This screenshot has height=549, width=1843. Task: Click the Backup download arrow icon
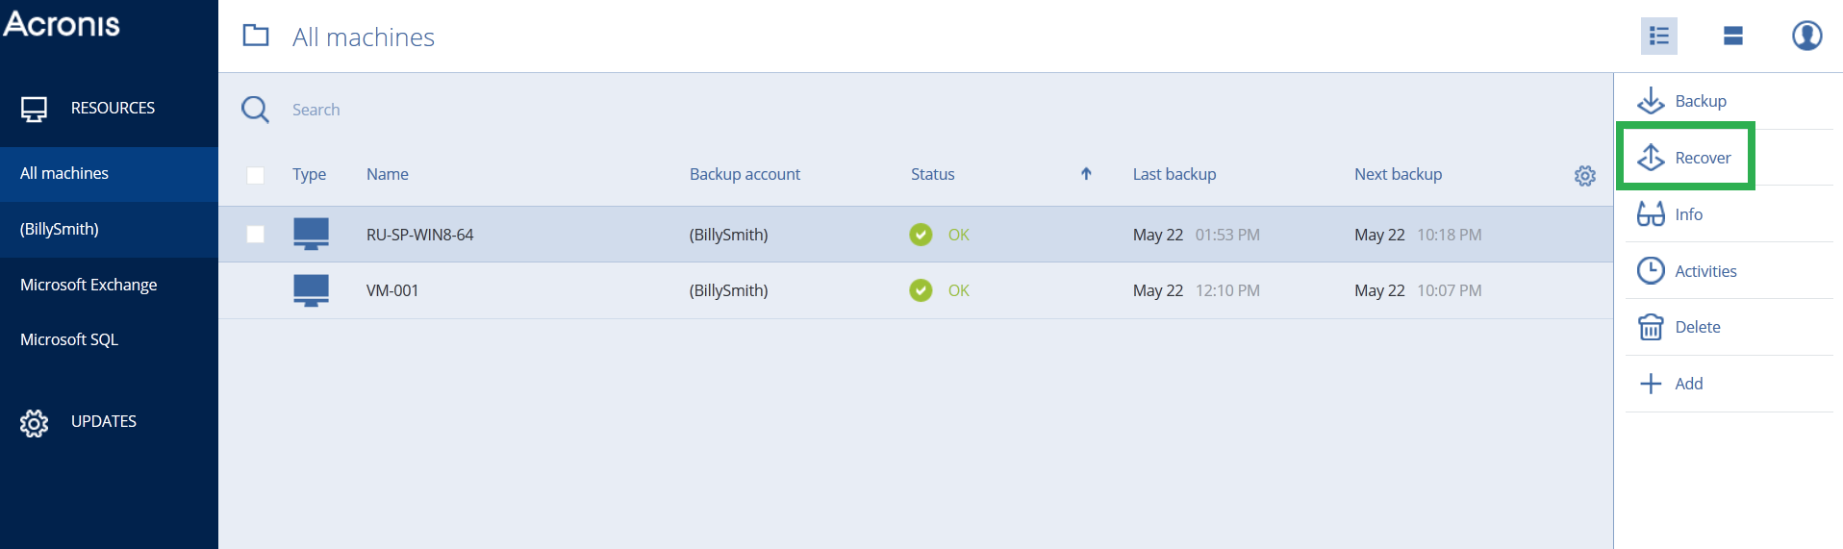[x=1651, y=101]
